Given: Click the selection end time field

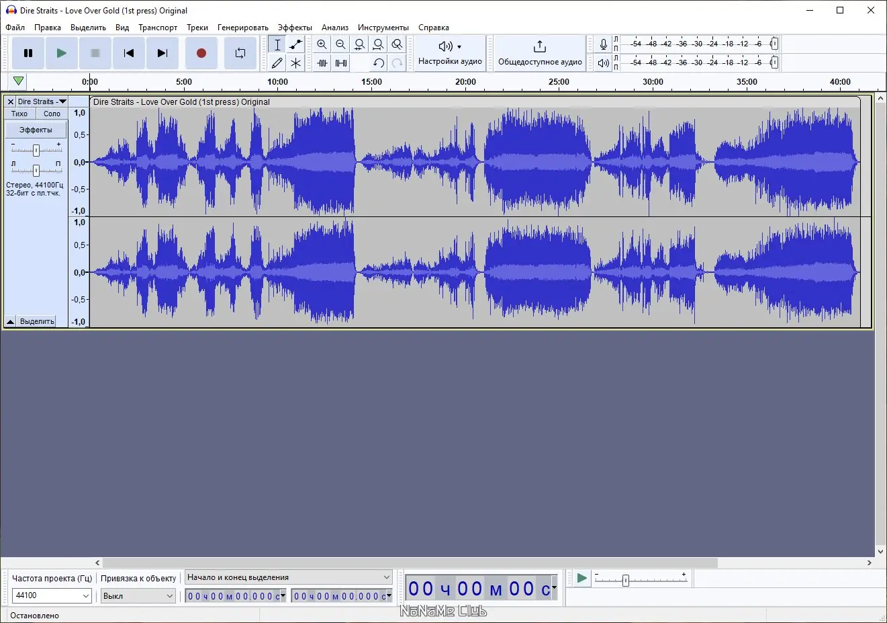Looking at the screenshot, I should (338, 596).
